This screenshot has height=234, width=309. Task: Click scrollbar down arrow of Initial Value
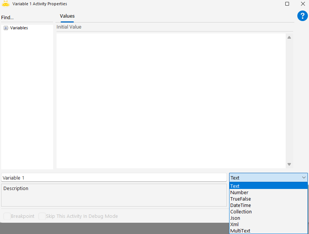pyautogui.click(x=289, y=165)
